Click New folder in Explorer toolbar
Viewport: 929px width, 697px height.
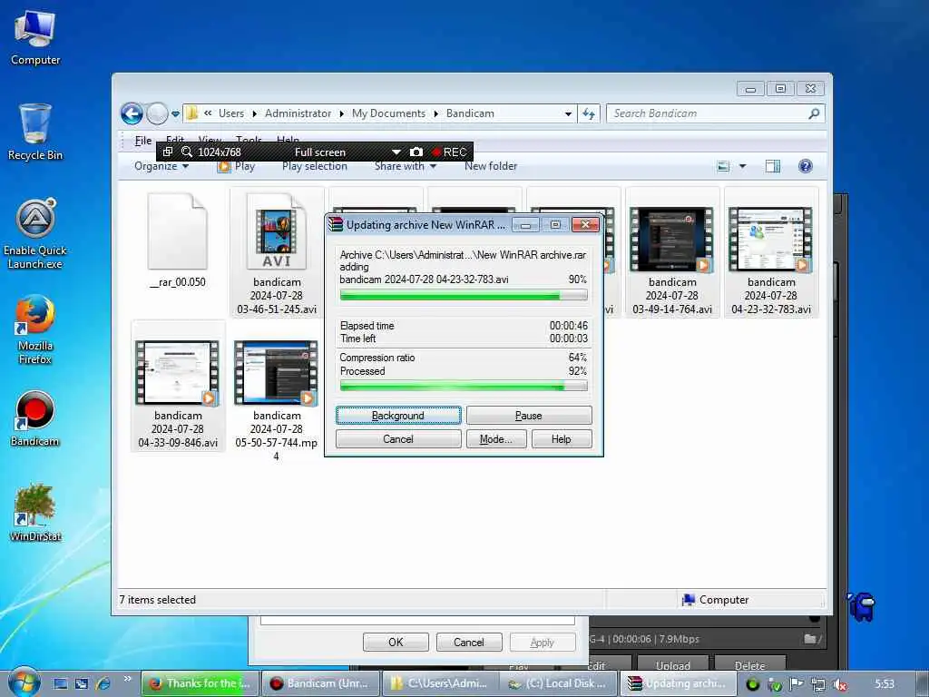491,167
